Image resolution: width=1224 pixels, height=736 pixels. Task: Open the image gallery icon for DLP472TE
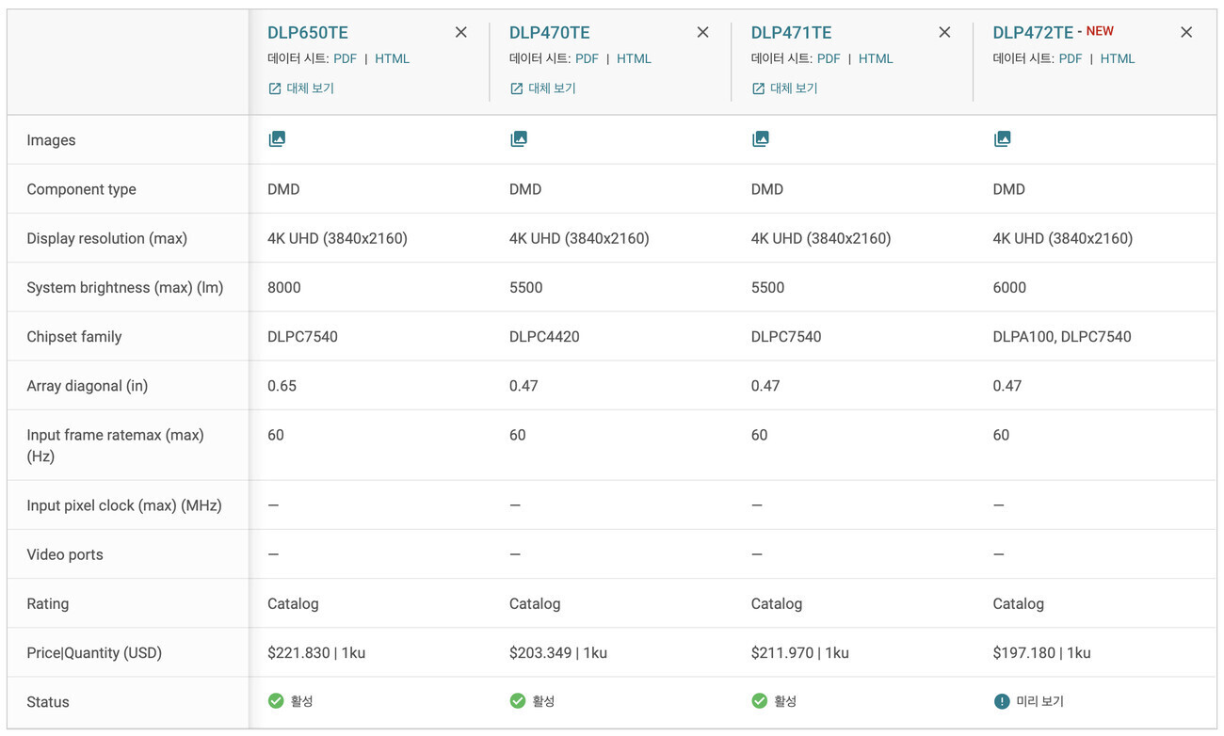click(1003, 139)
